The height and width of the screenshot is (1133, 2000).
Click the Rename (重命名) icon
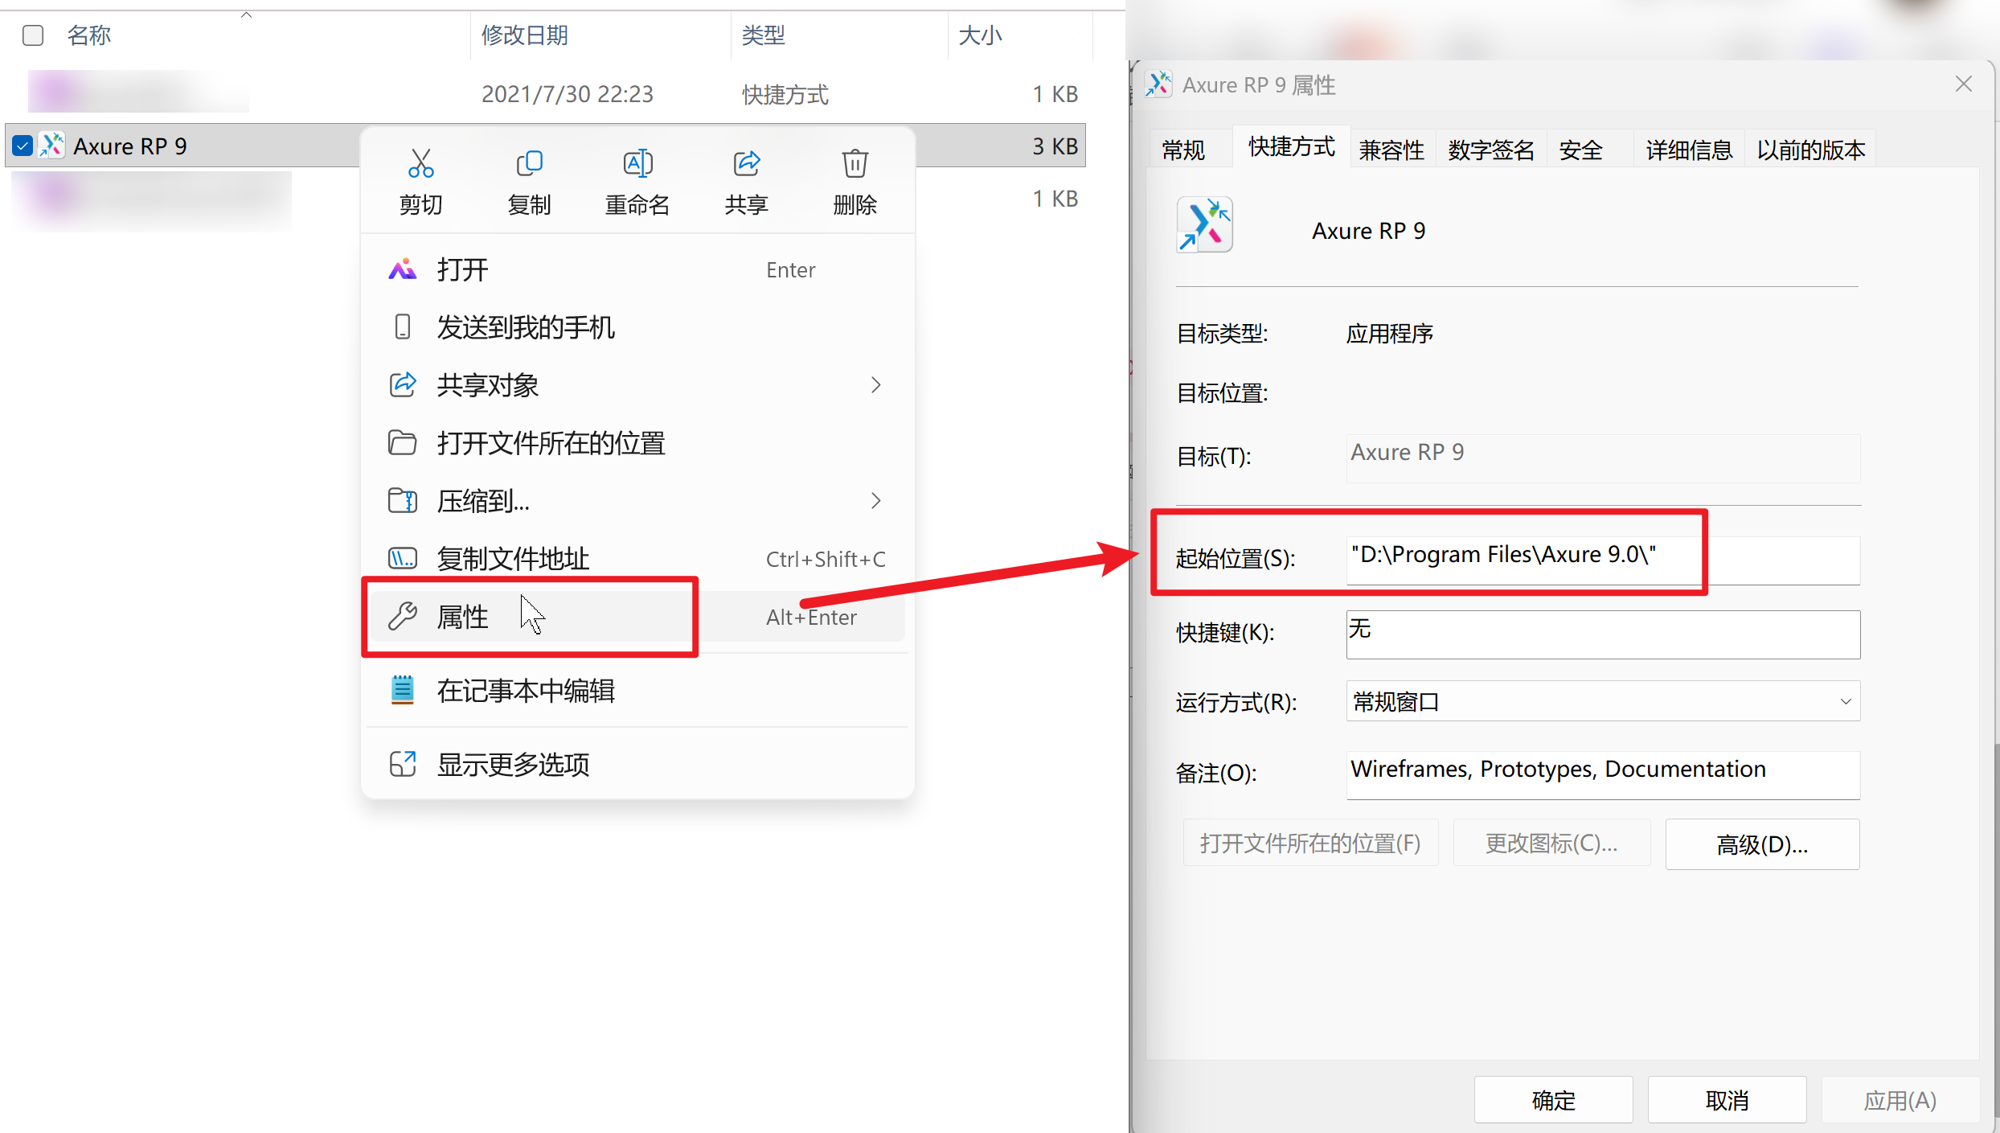637,163
